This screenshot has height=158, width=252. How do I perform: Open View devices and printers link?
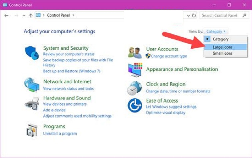coord(65,104)
